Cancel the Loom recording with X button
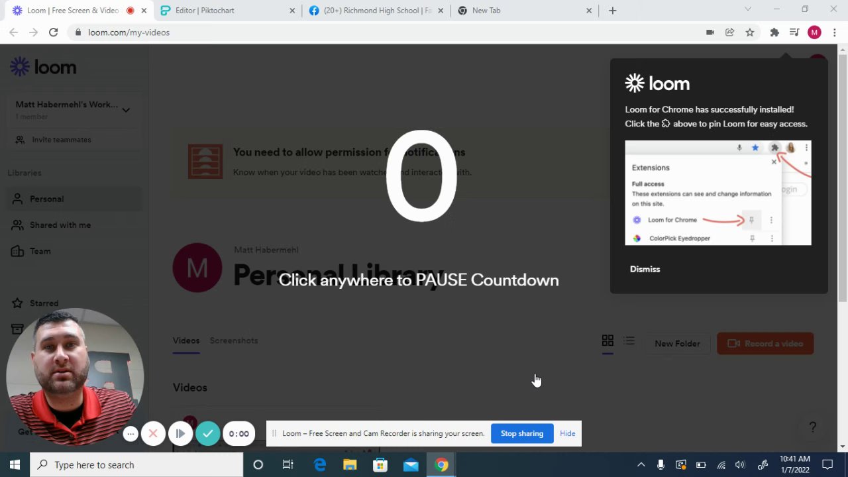The width and height of the screenshot is (848, 477). point(153,433)
